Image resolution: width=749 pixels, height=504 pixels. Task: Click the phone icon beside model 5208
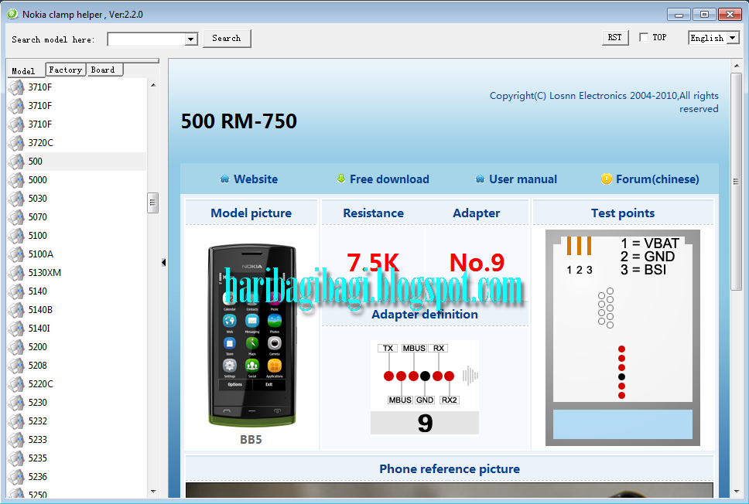(16, 366)
